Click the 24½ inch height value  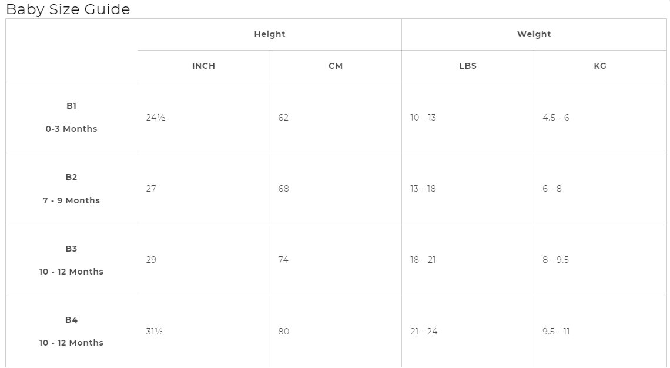(156, 118)
